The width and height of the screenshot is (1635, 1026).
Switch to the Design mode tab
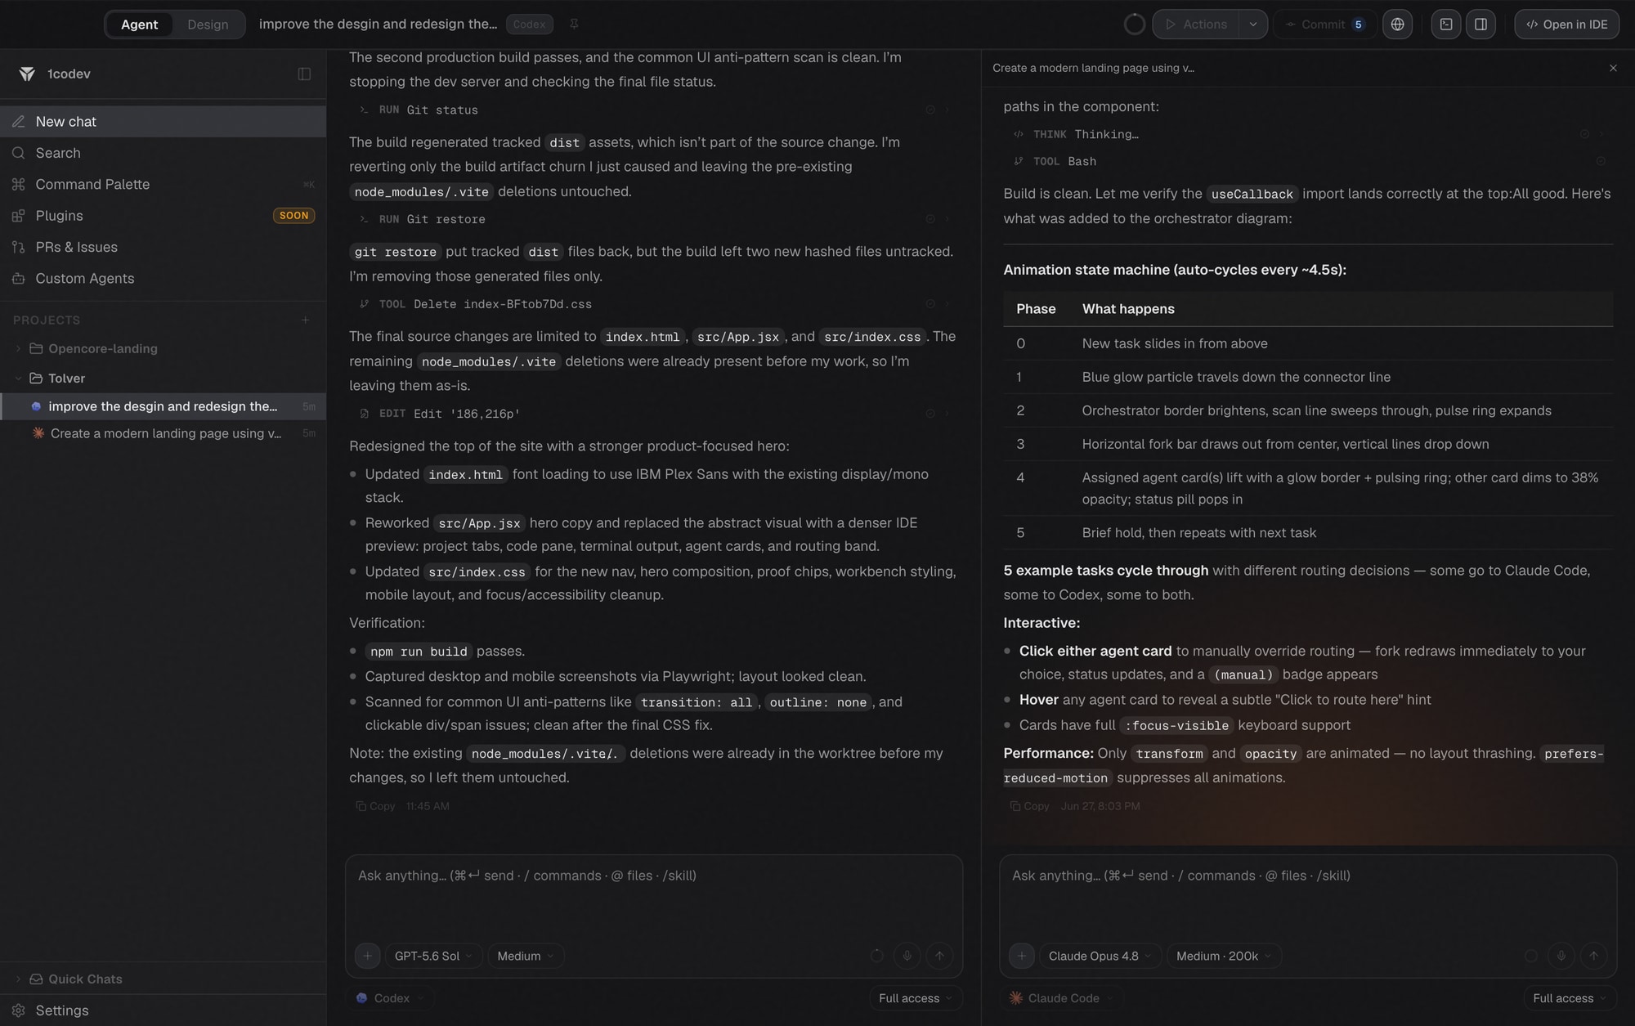point(208,25)
